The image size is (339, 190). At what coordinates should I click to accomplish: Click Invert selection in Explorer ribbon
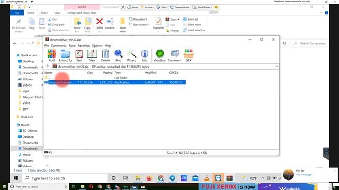pyautogui.click(x=194, y=30)
